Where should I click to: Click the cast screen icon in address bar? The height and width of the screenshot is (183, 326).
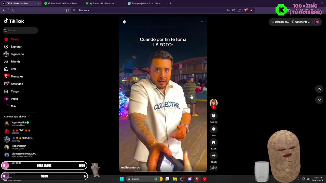coord(234,10)
